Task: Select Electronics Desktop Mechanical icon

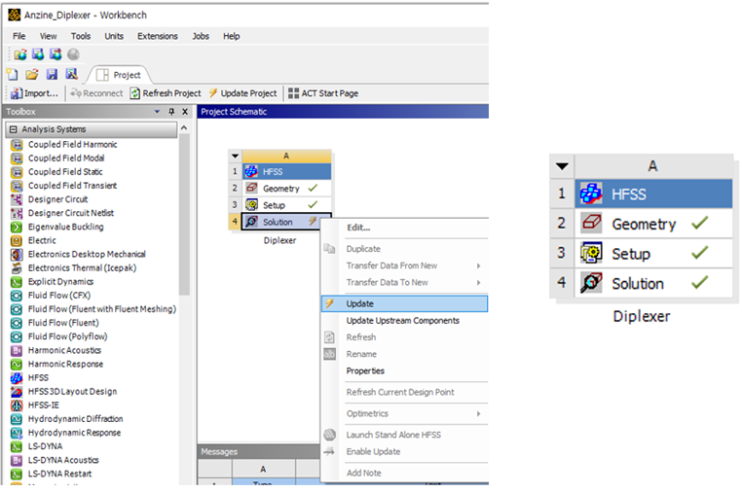Action: (x=17, y=255)
